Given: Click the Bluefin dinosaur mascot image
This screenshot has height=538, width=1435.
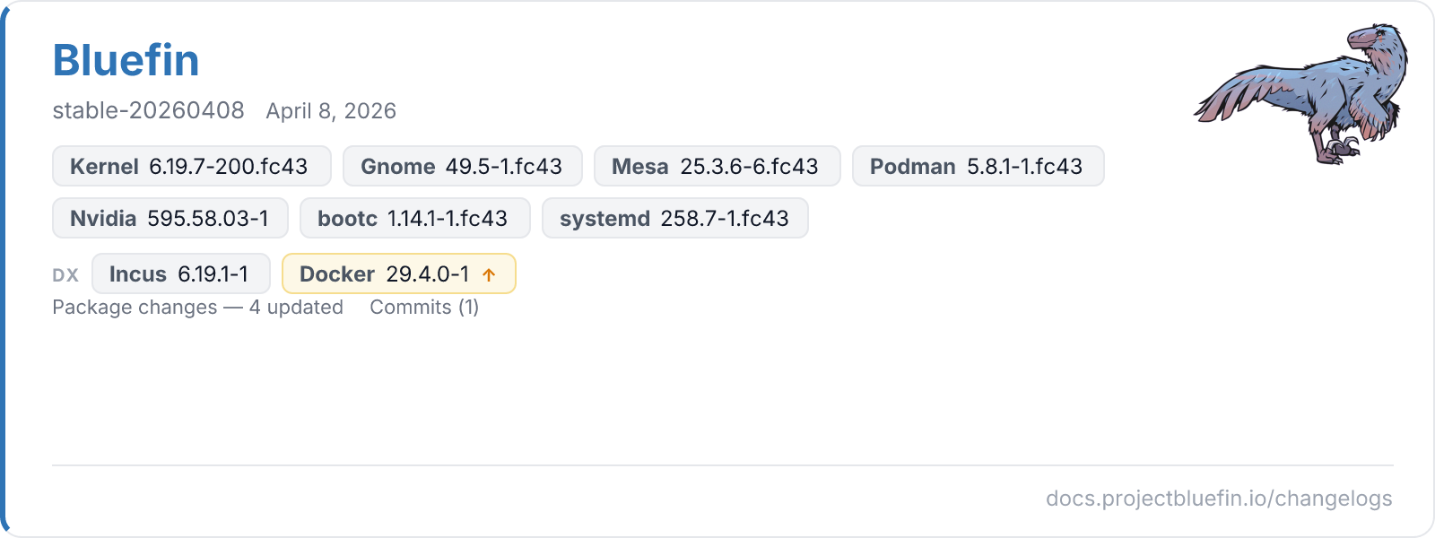Looking at the screenshot, I should (x=1300, y=94).
